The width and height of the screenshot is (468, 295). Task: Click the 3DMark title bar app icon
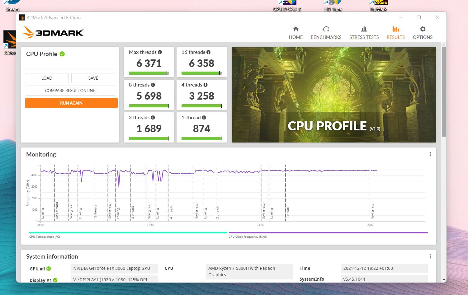(x=22, y=17)
